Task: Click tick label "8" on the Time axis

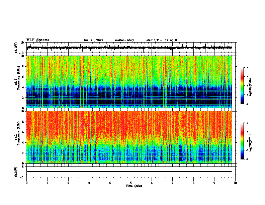Action: (193, 183)
